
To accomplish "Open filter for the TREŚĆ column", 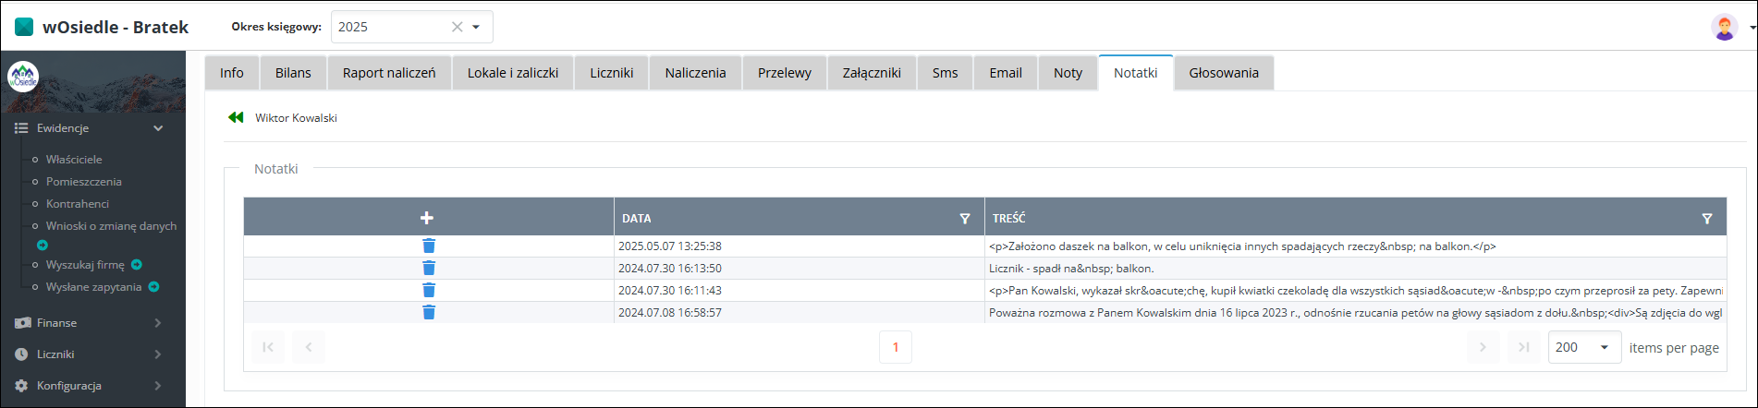I will pos(1706,219).
